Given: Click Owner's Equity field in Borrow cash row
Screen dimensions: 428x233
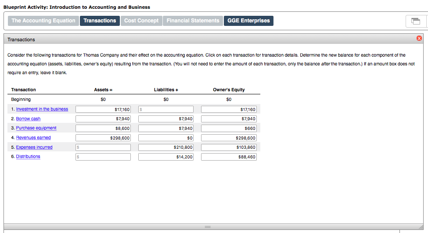Looking at the screenshot, I should click(229, 118).
